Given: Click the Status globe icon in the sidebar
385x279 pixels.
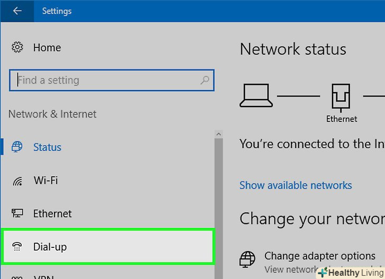Looking at the screenshot, I should point(17,147).
